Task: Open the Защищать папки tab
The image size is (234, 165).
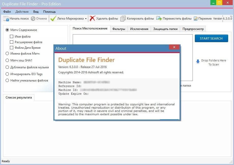Action: click(165, 29)
